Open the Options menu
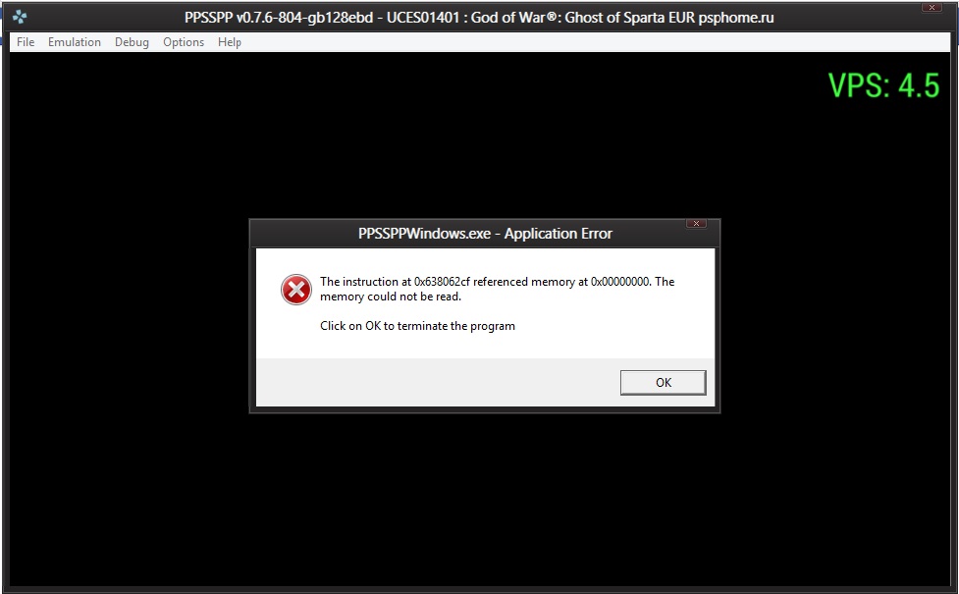This screenshot has height=594, width=959. coord(184,42)
